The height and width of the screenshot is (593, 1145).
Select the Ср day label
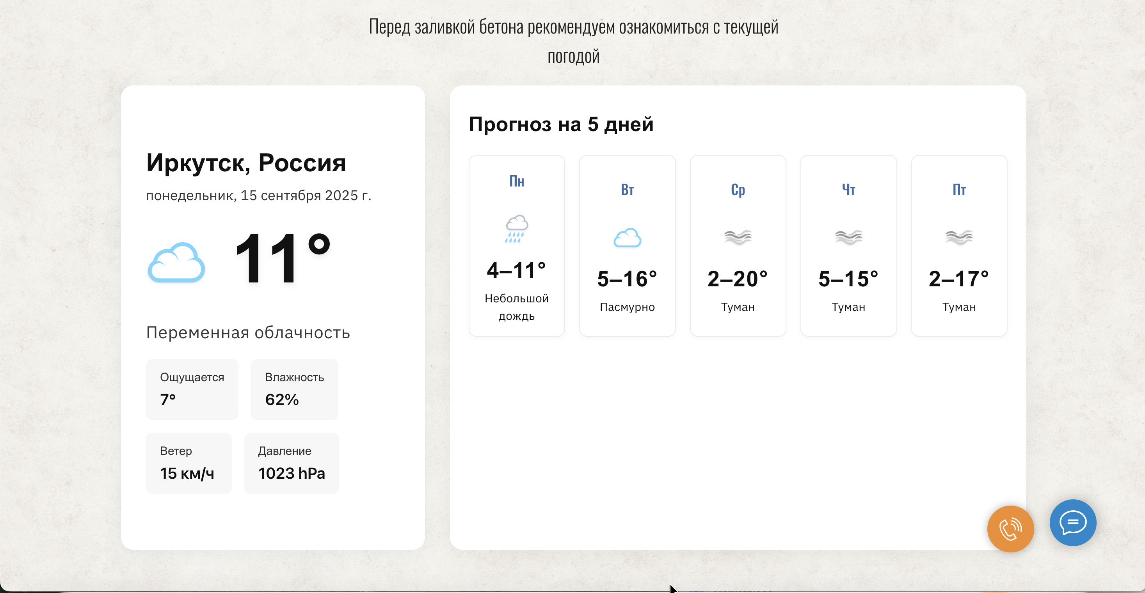point(738,190)
